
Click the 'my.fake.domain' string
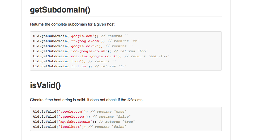tap(75, 122)
